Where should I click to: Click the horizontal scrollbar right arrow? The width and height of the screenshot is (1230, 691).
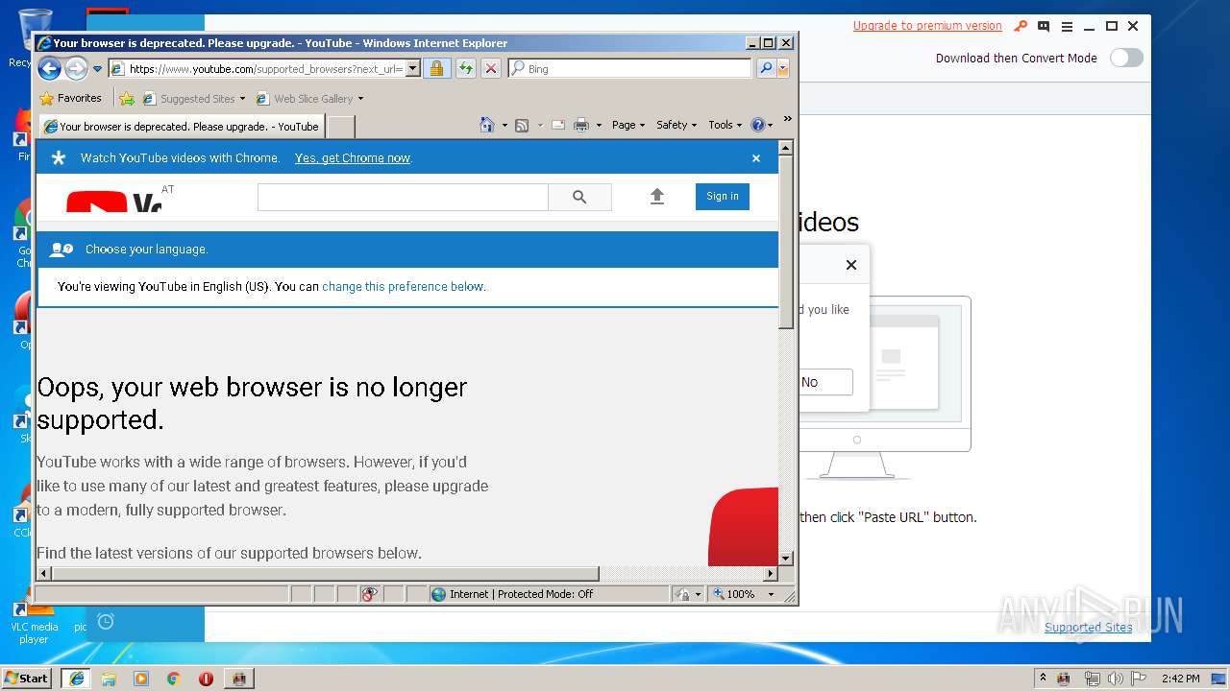(771, 574)
